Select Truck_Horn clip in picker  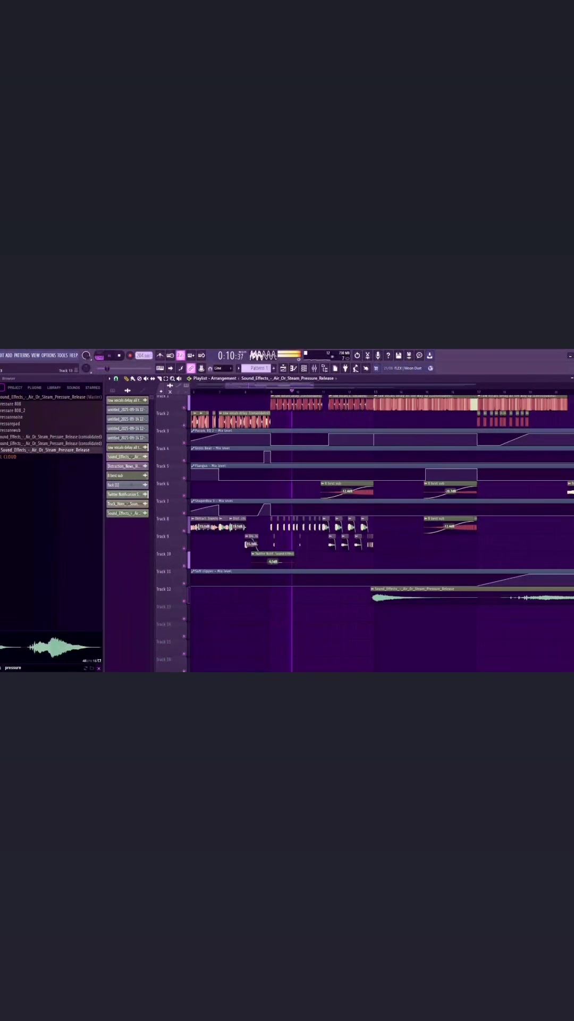coord(128,504)
